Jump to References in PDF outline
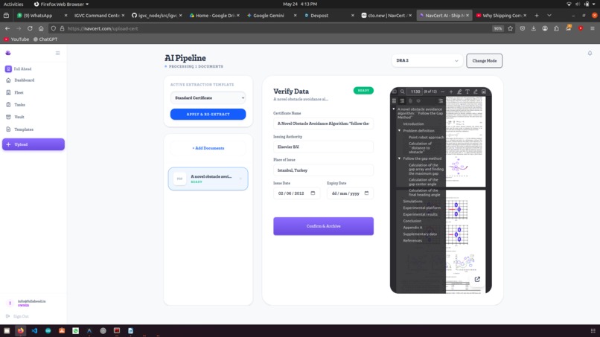The image size is (600, 337). click(x=412, y=240)
